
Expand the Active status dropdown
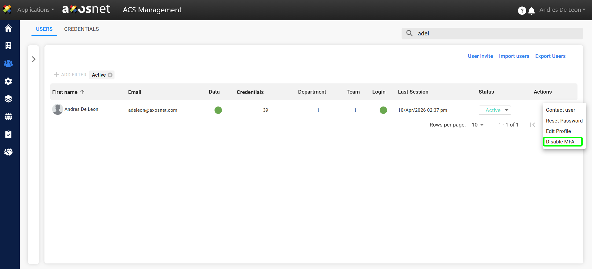(495, 110)
